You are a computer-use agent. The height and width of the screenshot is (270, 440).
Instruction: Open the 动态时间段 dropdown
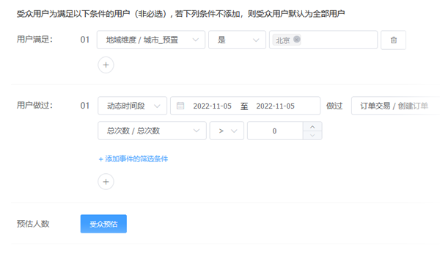132,106
